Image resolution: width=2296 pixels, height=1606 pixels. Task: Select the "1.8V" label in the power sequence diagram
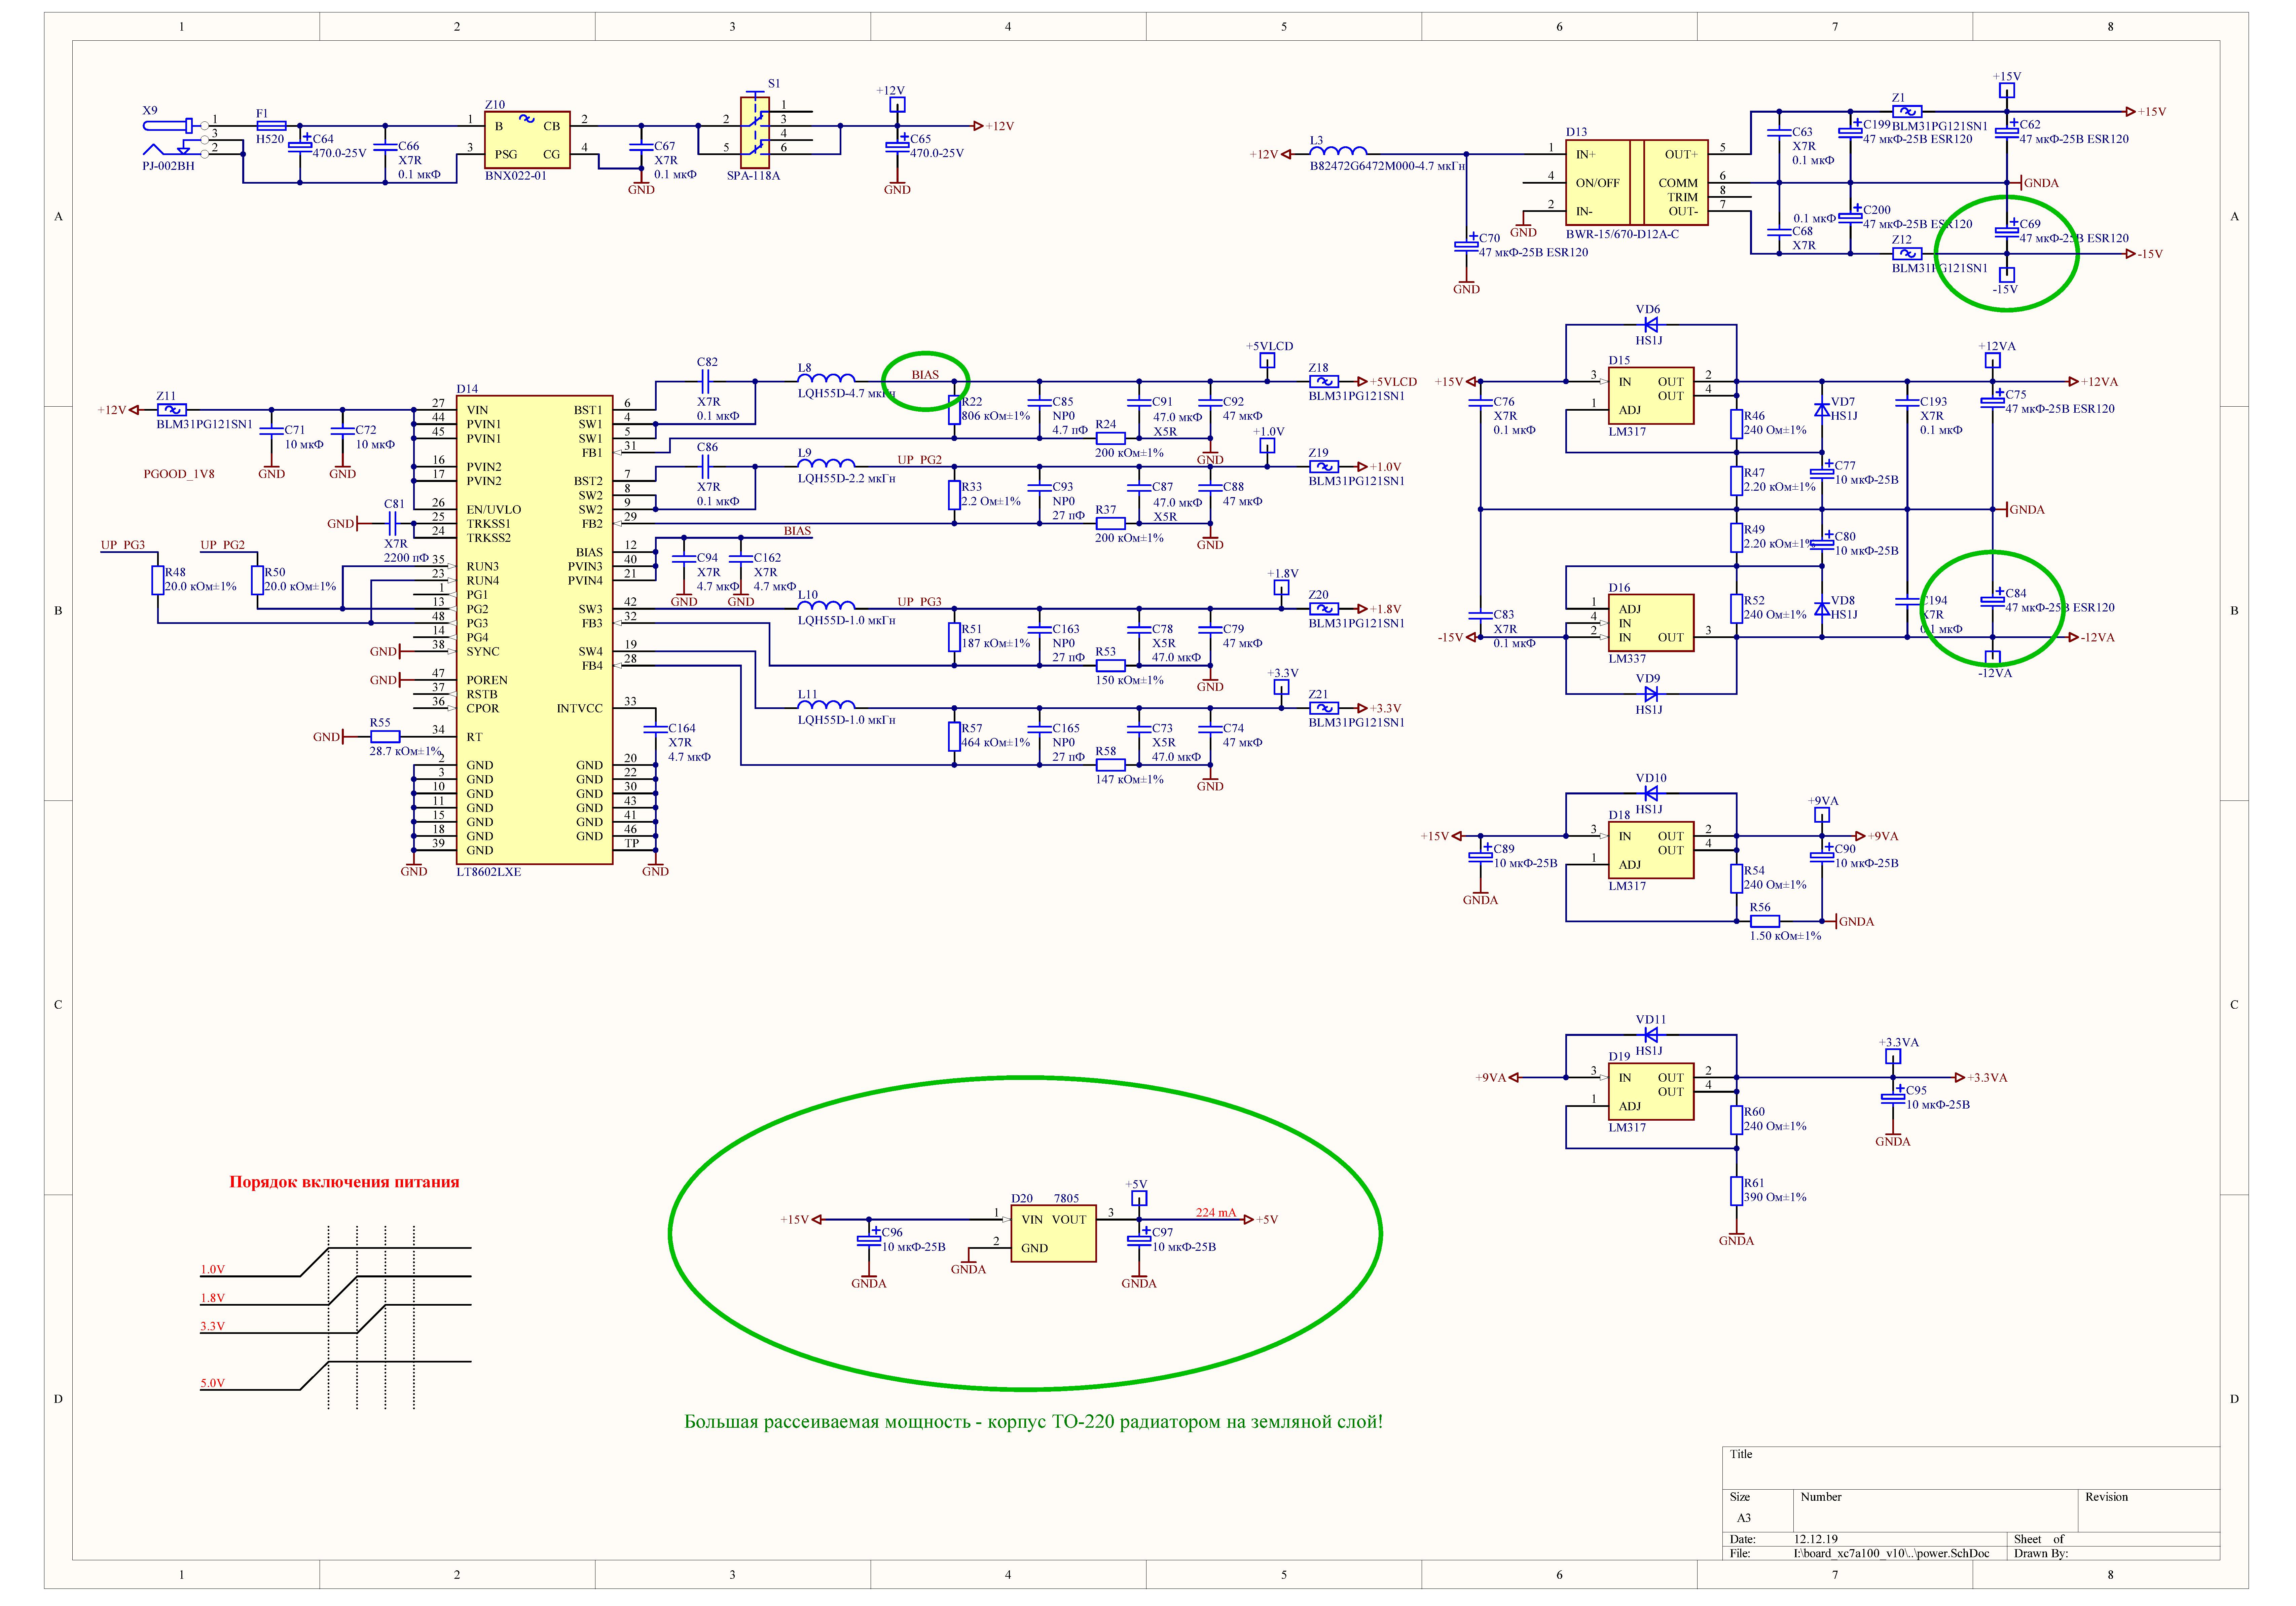pos(213,1298)
